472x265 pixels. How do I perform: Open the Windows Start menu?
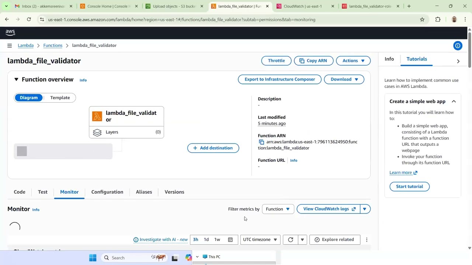point(93,258)
